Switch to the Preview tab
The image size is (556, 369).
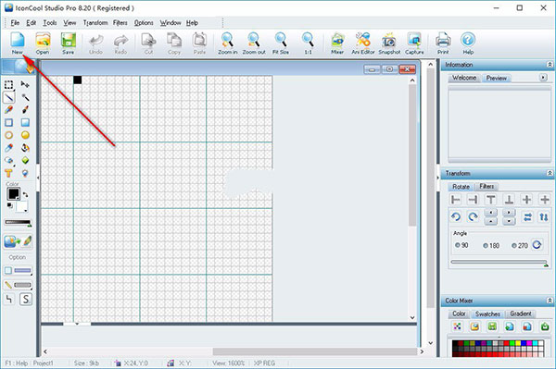tap(497, 78)
